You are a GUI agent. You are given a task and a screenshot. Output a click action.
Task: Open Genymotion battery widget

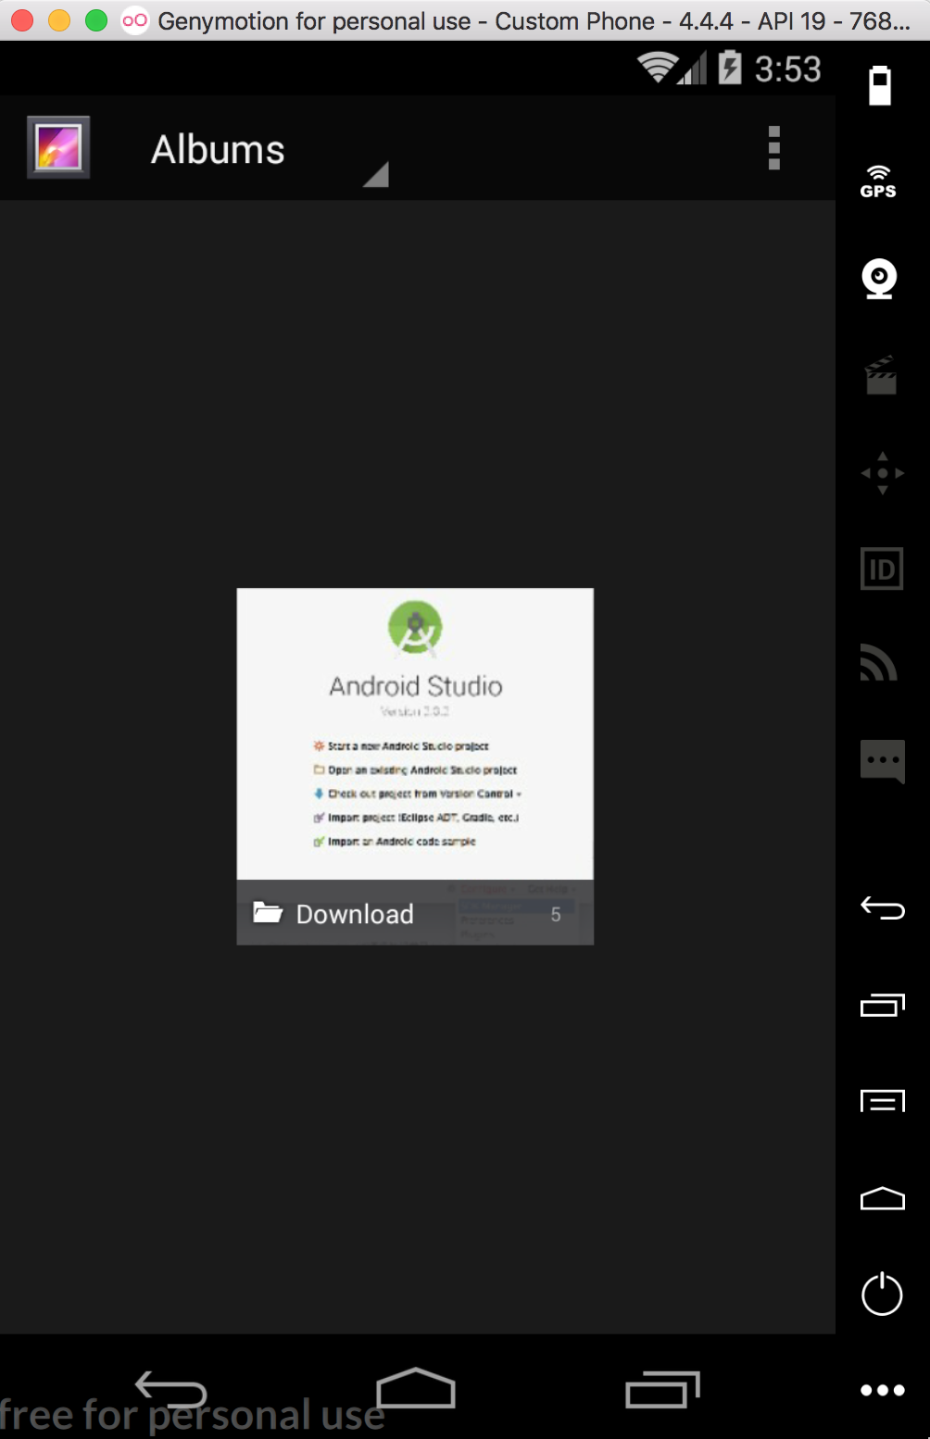pos(879,86)
